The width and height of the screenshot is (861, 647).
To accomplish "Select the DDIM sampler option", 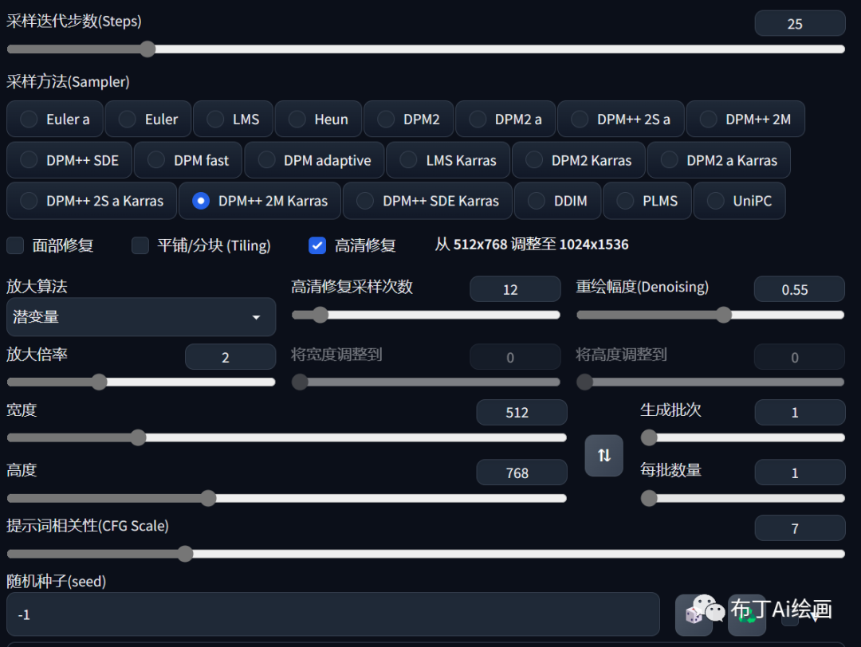I will pyautogui.click(x=557, y=201).
